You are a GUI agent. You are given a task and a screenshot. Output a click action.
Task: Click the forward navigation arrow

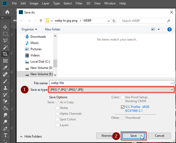click(x=29, y=21)
